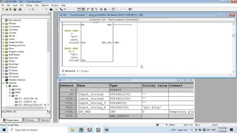Click the Windows taskbar search box

(x=38, y=130)
